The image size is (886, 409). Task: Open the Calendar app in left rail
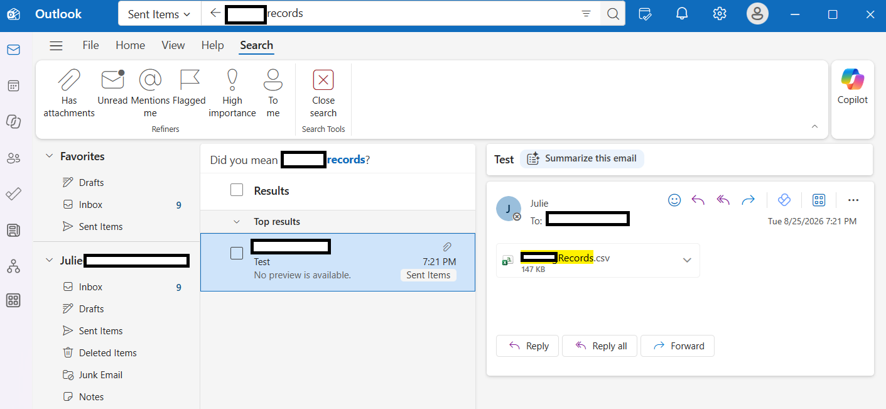(13, 86)
